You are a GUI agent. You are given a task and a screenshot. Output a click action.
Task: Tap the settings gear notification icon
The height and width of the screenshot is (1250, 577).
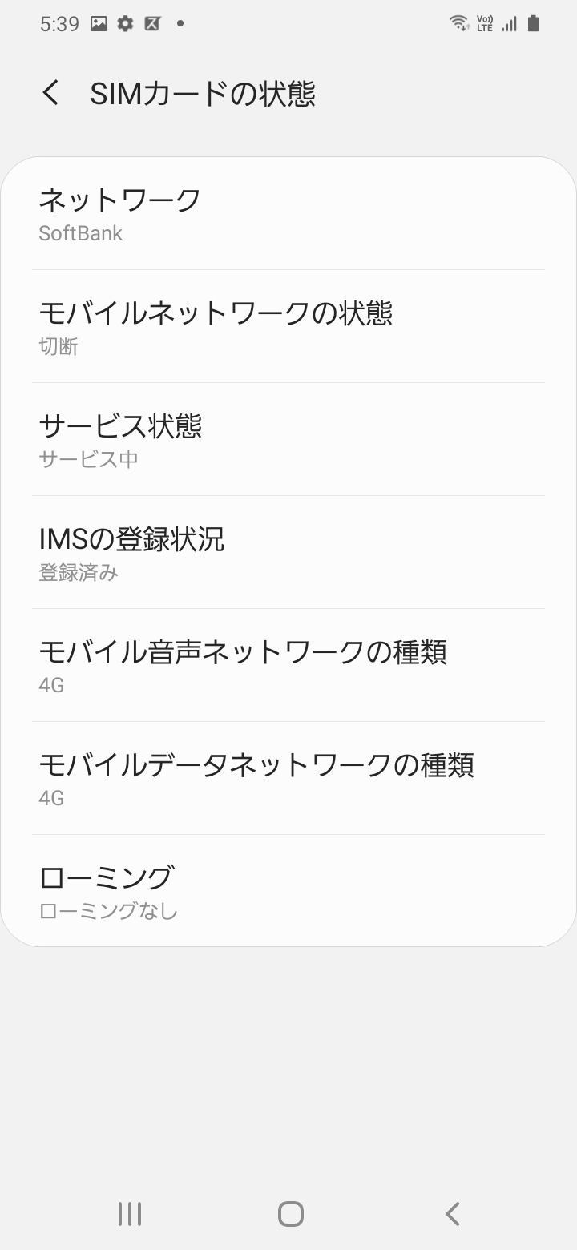tap(125, 24)
